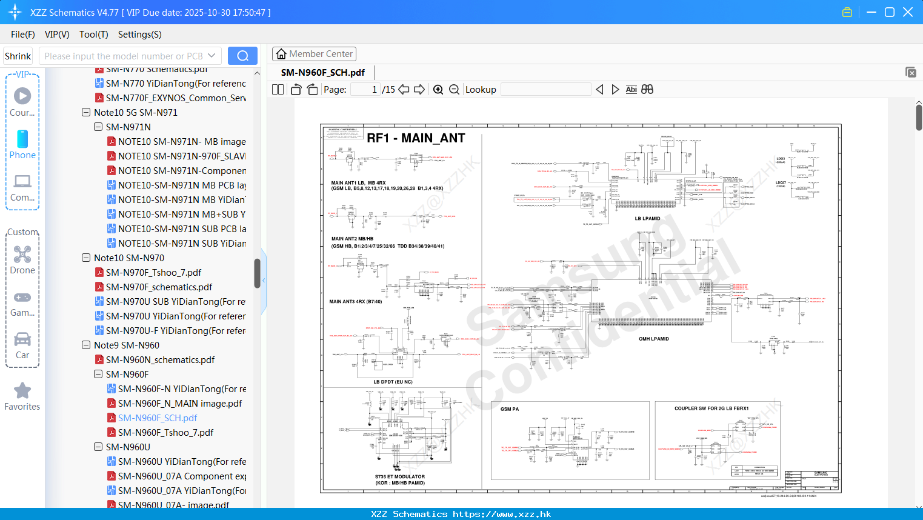Click the binoculars search icon
Viewport: 923px width, 520px height.
647,90
